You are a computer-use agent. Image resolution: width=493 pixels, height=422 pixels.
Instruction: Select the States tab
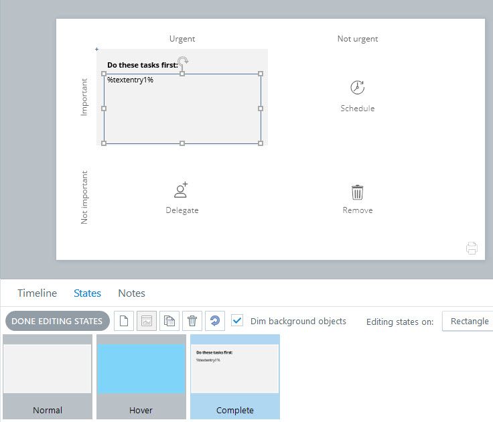(87, 293)
